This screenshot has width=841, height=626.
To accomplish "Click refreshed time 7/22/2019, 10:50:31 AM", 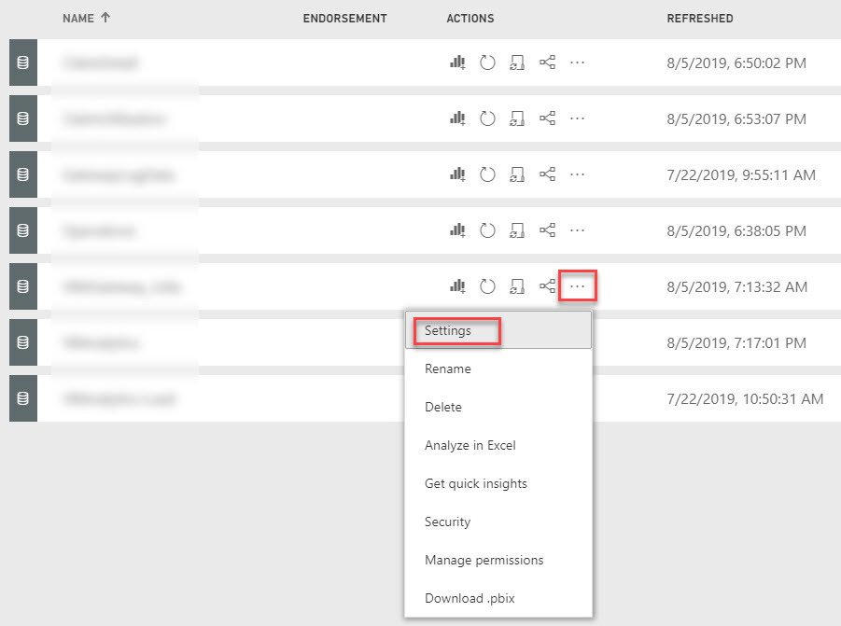I will tap(745, 399).
